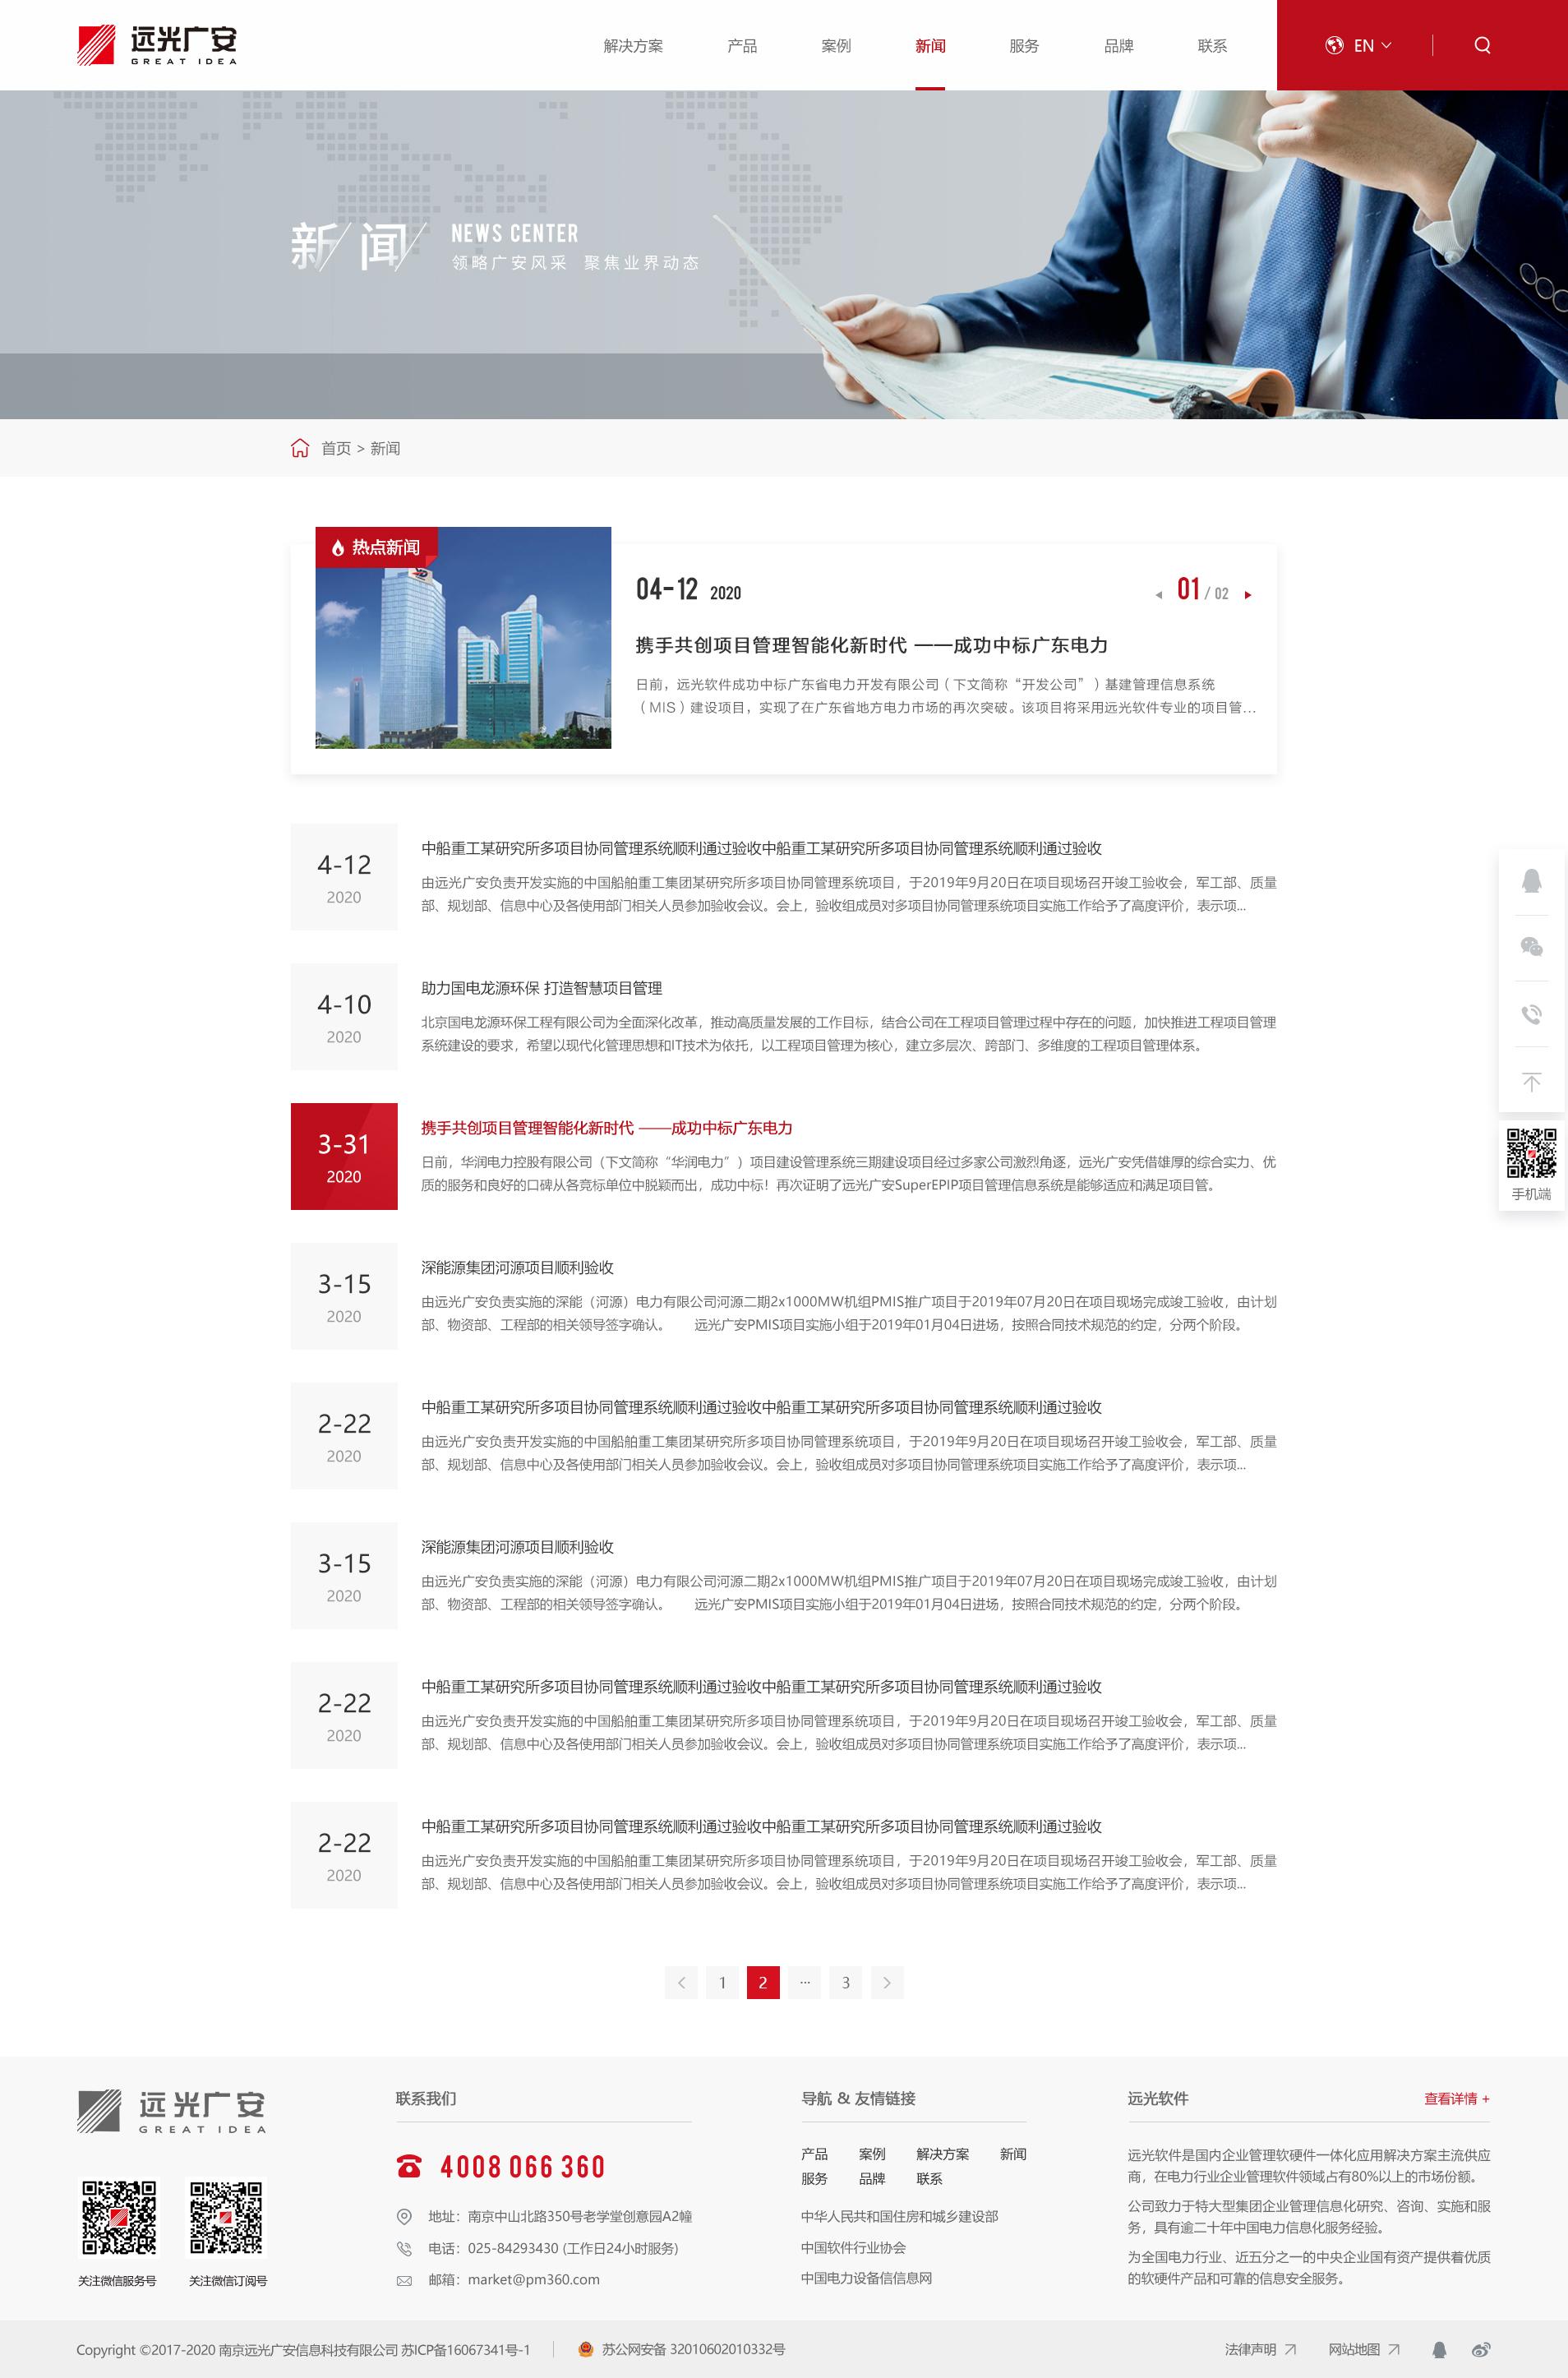Expand the EN language dropdown

[1372, 45]
